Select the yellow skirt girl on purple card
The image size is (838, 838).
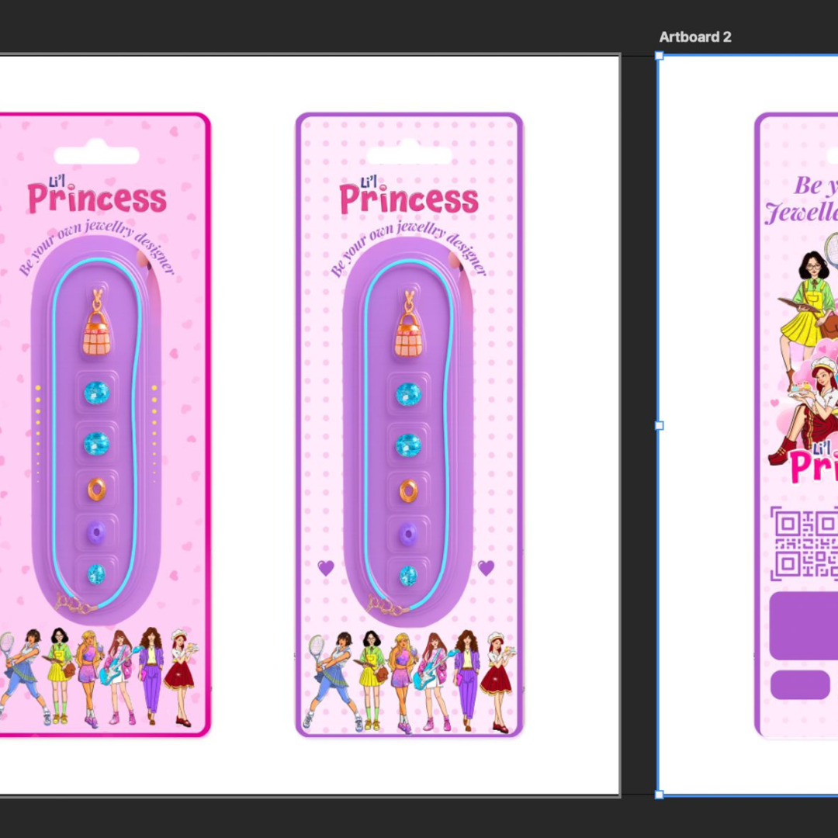coord(372,680)
